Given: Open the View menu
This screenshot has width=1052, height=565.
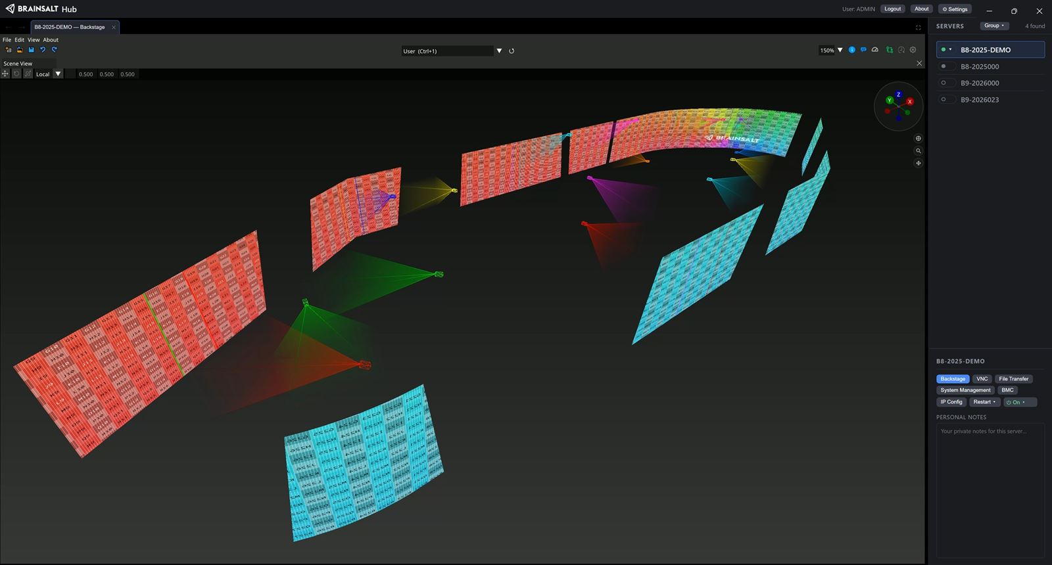Looking at the screenshot, I should [x=34, y=39].
